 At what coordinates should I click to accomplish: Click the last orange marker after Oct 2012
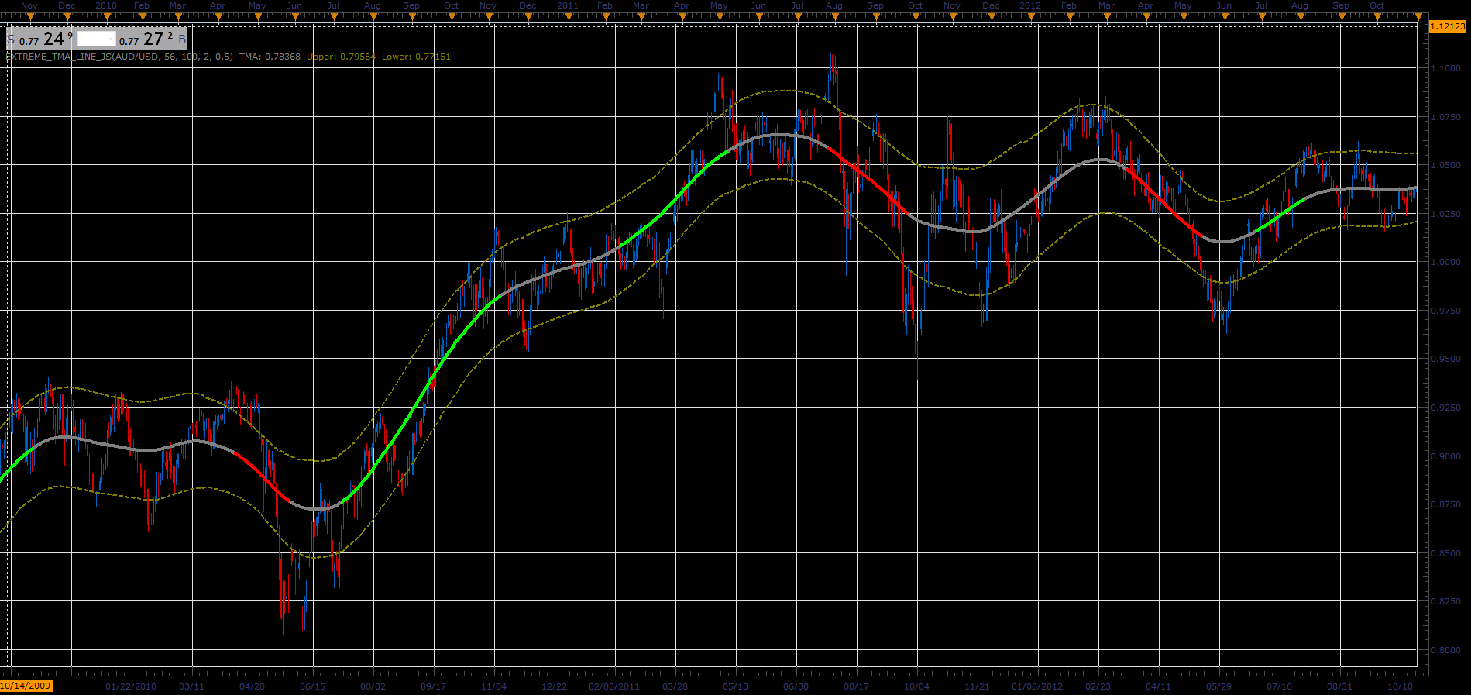[x=1419, y=15]
